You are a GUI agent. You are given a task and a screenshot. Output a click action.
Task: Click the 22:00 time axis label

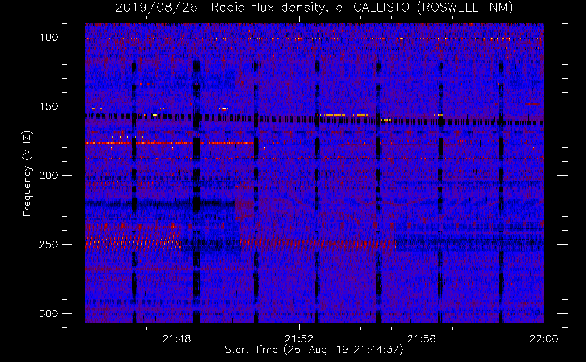point(544,339)
